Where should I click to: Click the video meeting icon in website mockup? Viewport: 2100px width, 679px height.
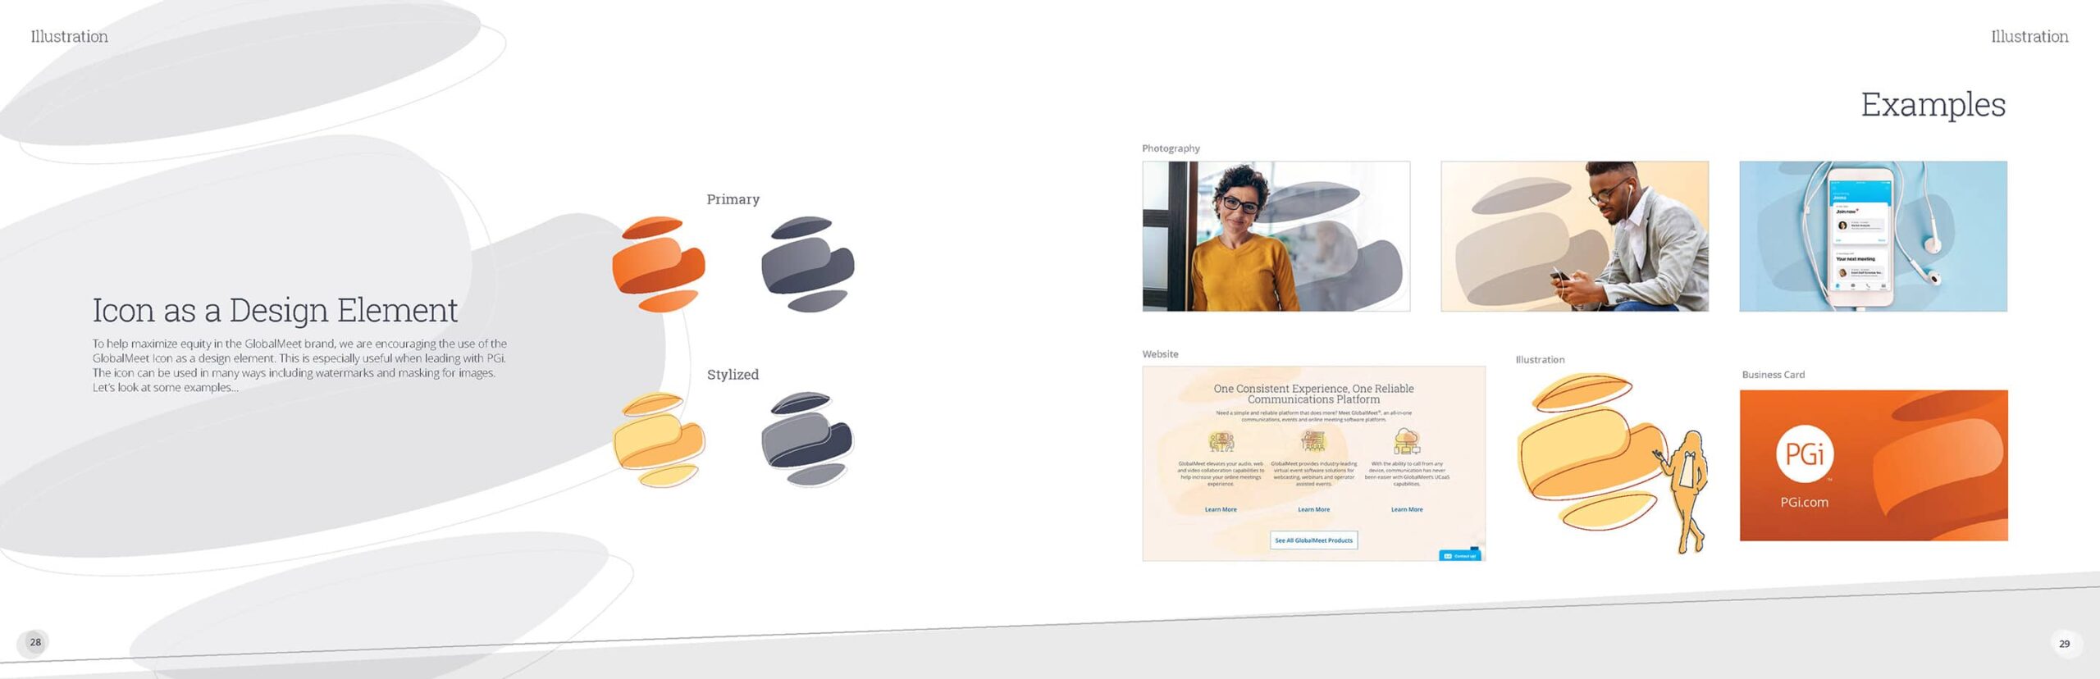1221,442
